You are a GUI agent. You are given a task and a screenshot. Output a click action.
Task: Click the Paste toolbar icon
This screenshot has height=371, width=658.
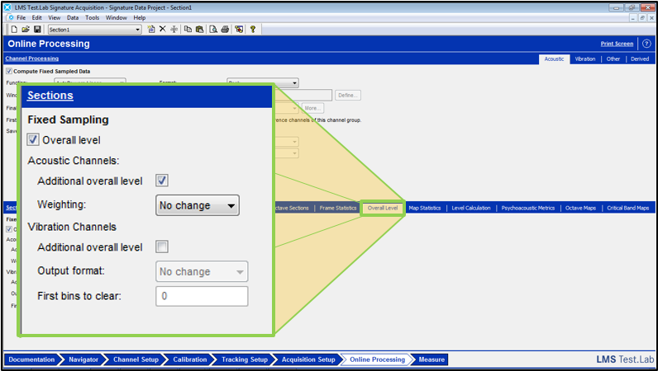pos(200,29)
